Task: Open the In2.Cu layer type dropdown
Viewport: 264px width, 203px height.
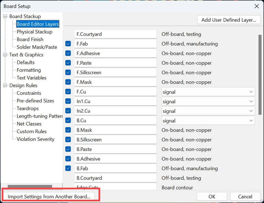Action: (x=208, y=111)
